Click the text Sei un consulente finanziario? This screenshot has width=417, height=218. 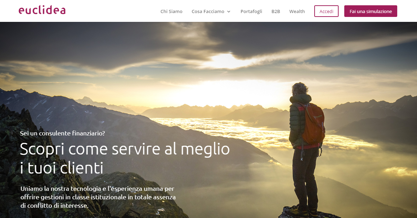[62, 133]
